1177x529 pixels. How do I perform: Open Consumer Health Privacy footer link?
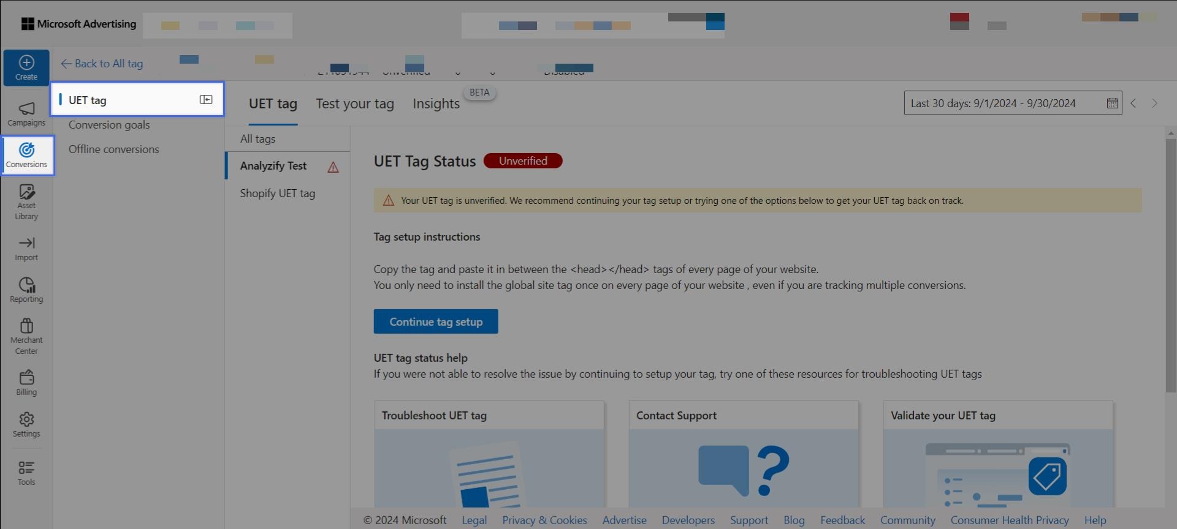1010,520
